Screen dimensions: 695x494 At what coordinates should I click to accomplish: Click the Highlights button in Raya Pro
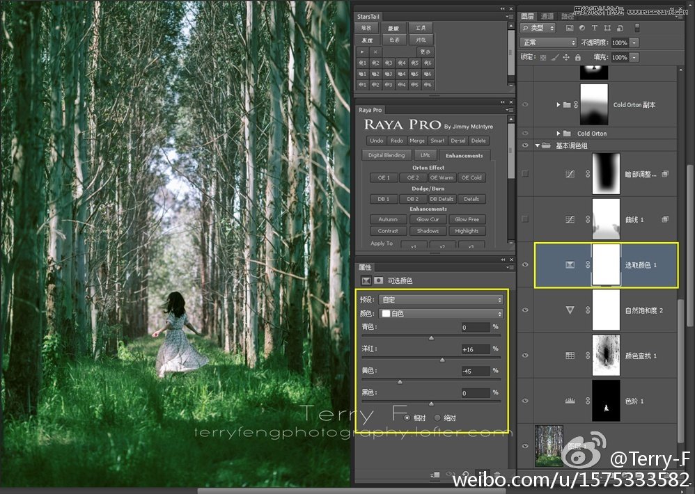[467, 231]
